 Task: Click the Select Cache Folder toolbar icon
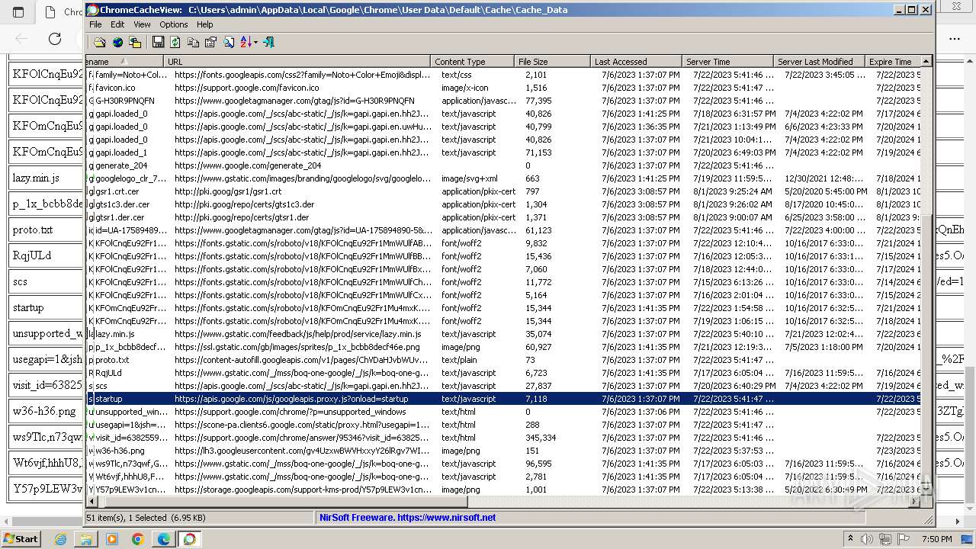tap(100, 43)
